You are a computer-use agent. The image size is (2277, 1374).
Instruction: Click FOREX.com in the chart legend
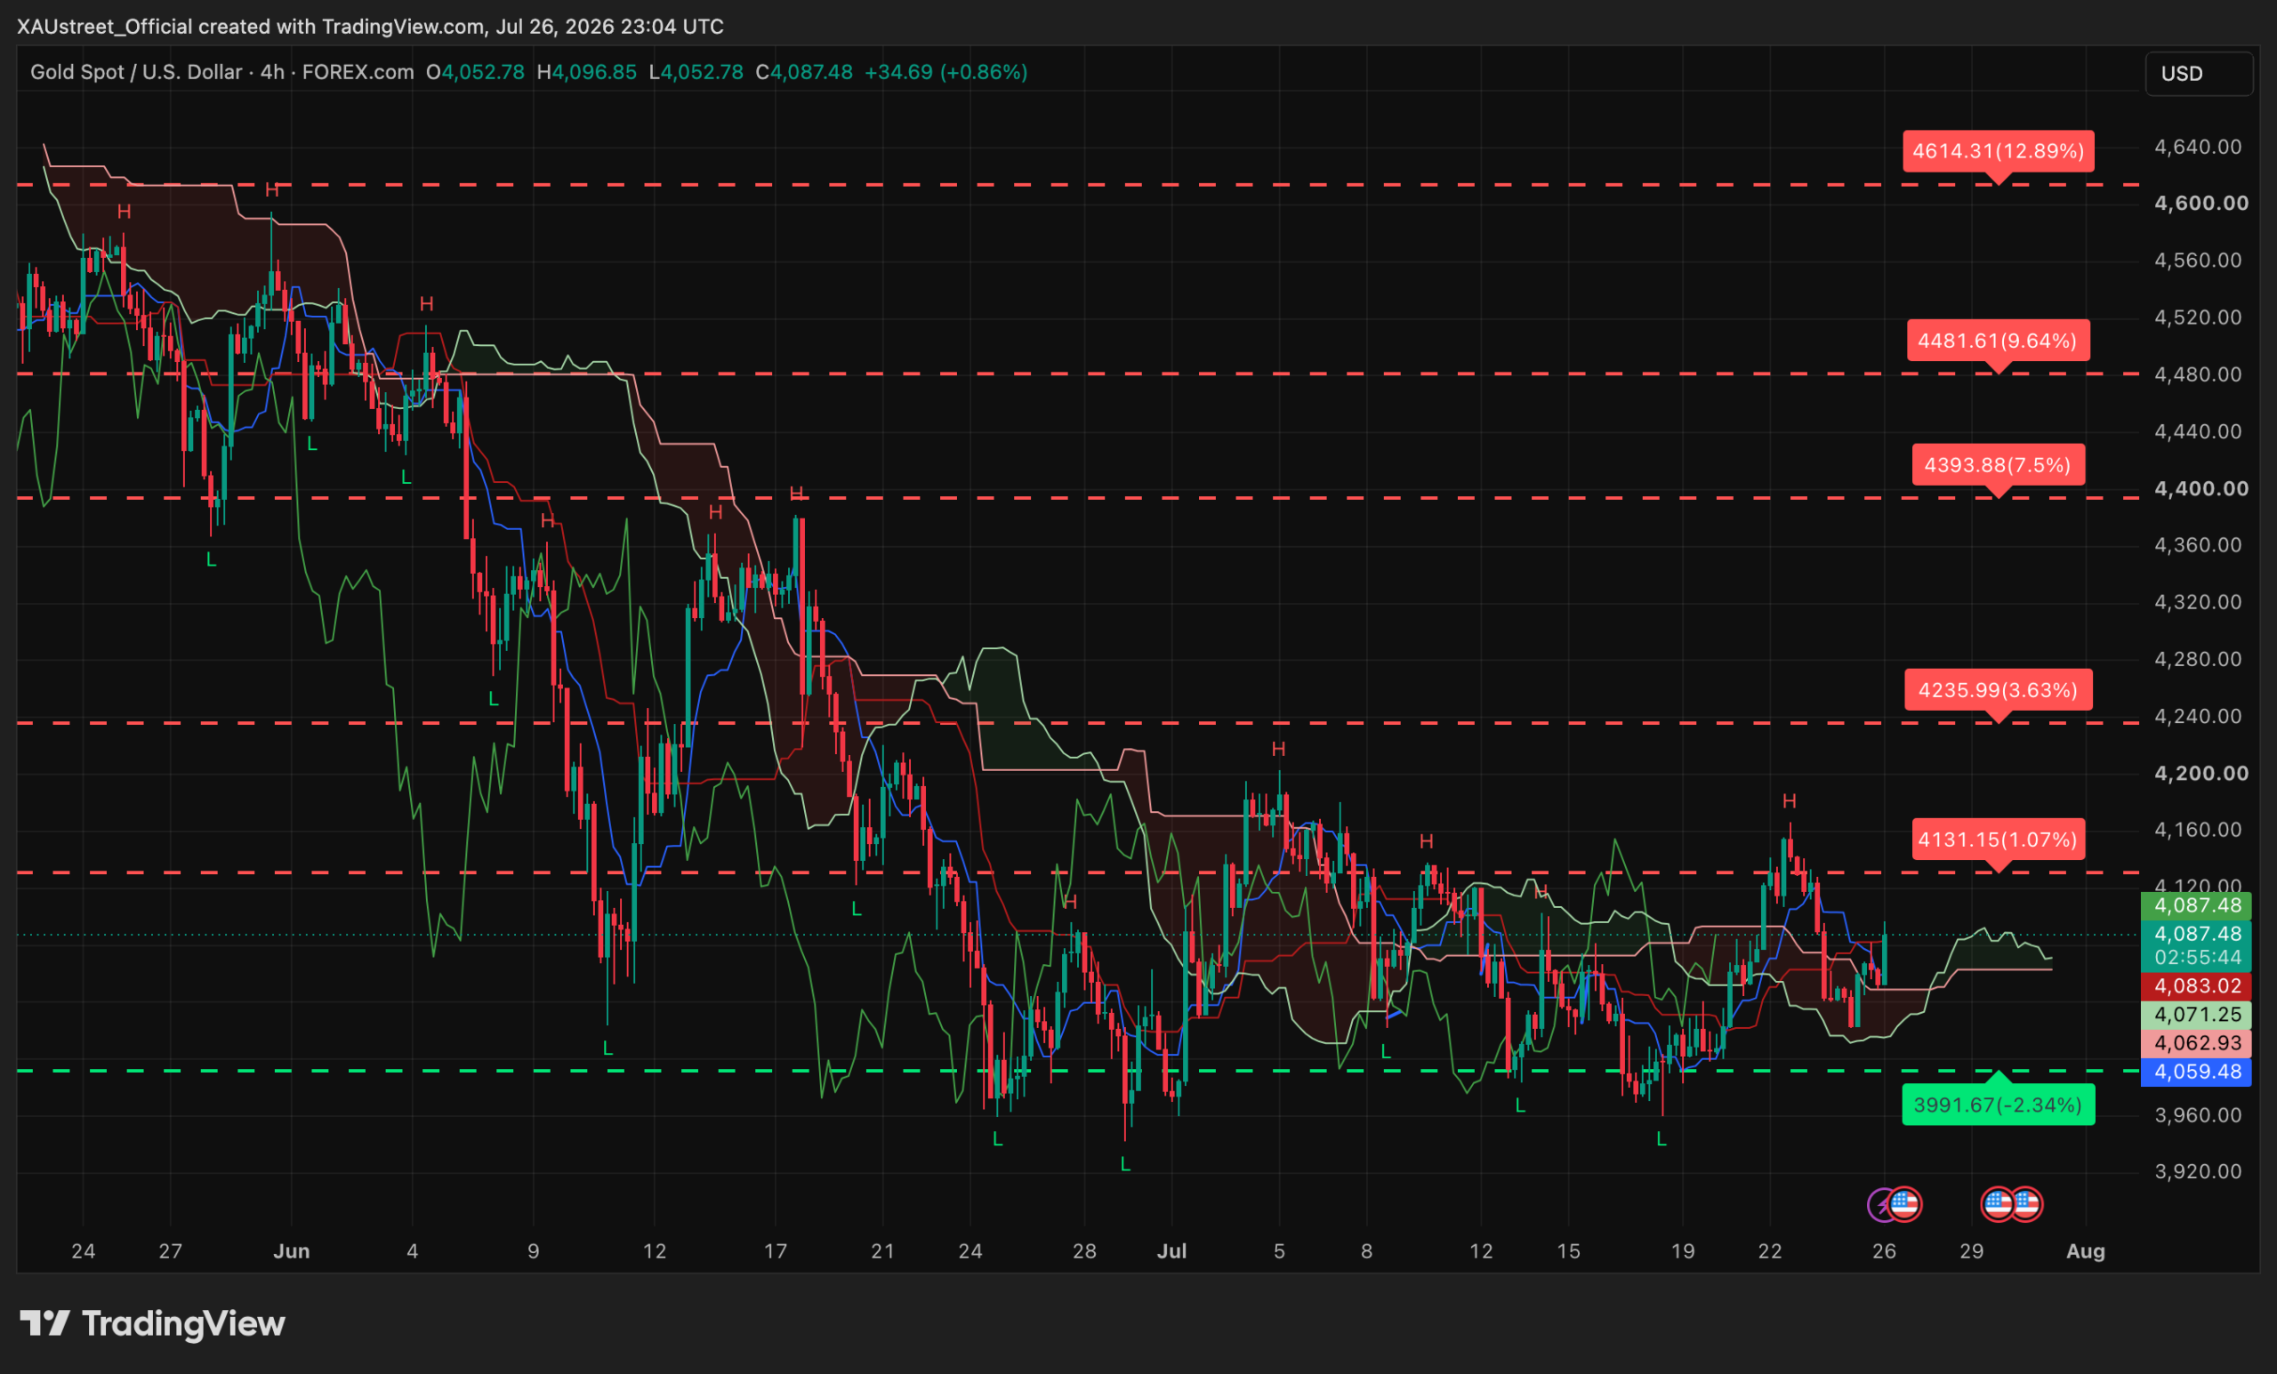[358, 72]
